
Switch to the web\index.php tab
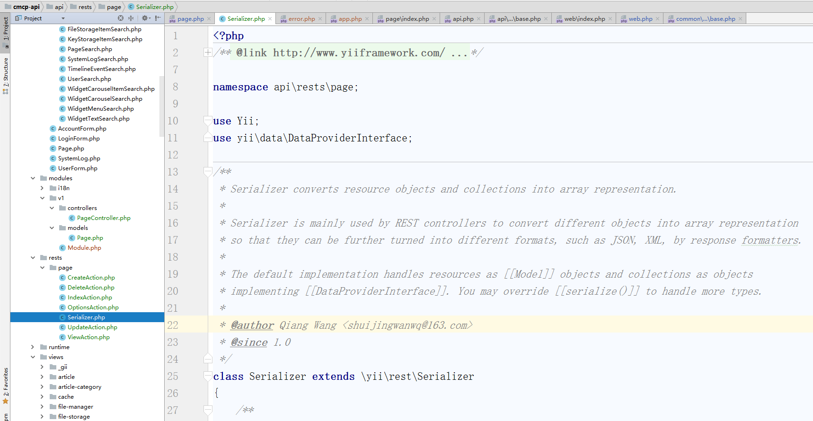584,19
